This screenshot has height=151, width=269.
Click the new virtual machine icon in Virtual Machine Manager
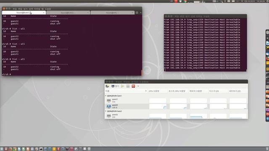[108, 86]
